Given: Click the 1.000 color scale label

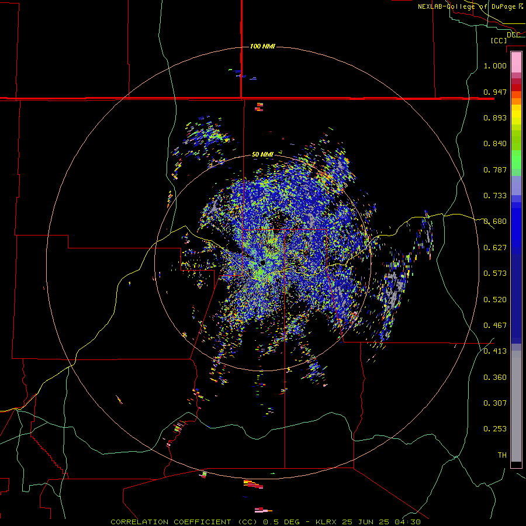Looking at the screenshot, I should 495,65.
